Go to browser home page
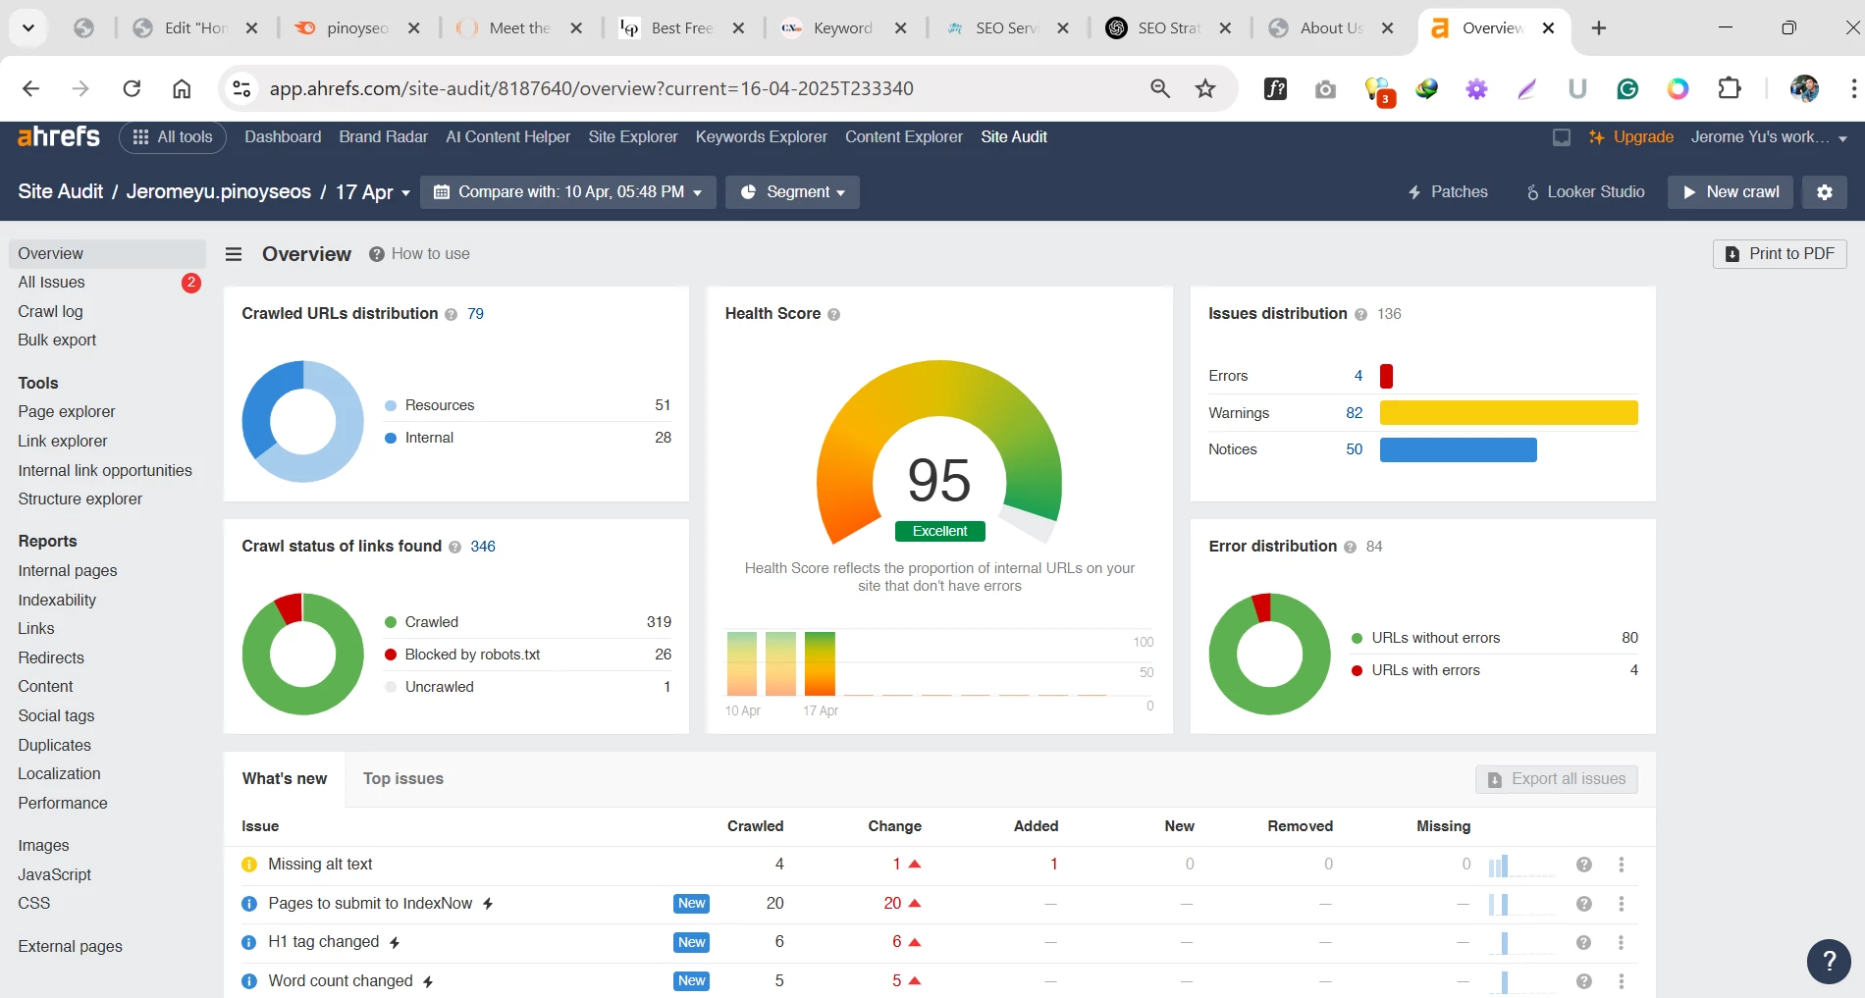 pos(182,89)
